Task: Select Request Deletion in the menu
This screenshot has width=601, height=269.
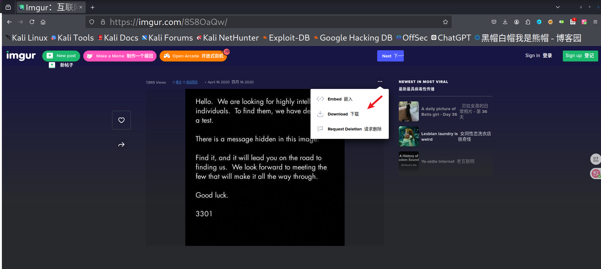Action: tap(344, 129)
